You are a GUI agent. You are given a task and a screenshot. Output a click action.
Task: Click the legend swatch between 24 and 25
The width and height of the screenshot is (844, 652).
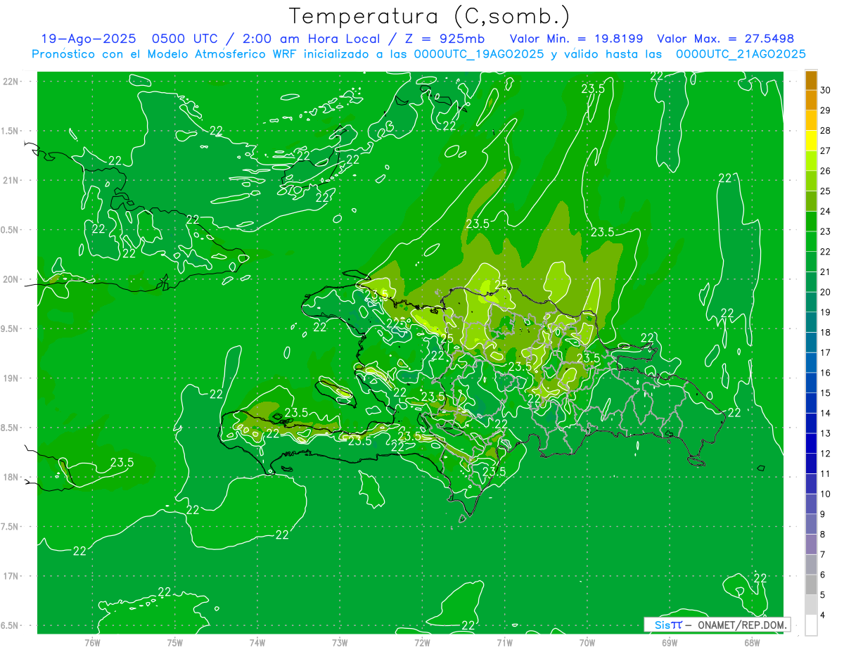(811, 201)
